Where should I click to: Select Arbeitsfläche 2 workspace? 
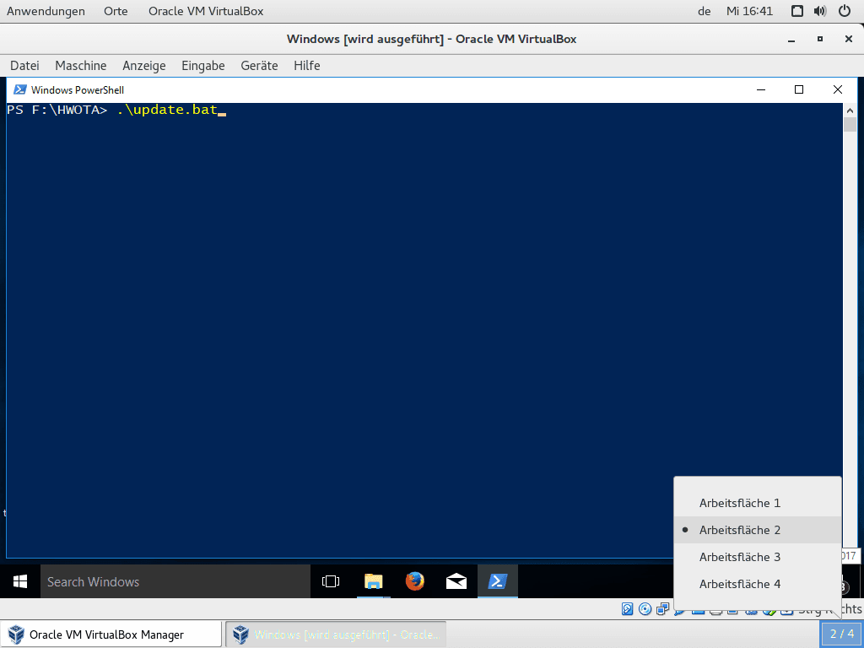758,530
